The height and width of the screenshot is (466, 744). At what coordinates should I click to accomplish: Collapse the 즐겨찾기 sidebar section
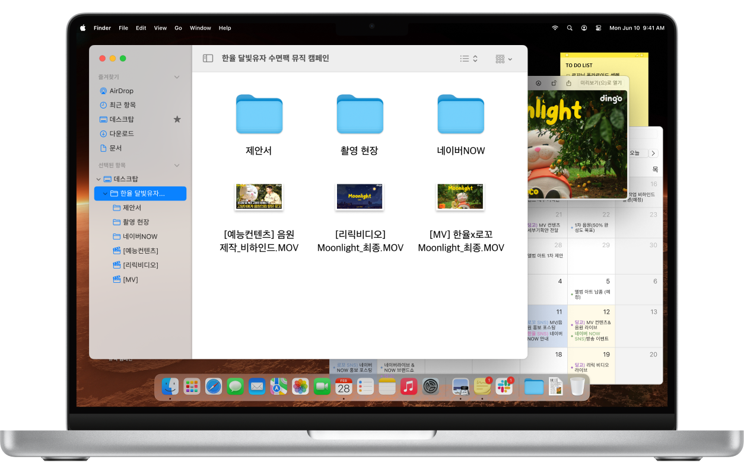coord(177,77)
